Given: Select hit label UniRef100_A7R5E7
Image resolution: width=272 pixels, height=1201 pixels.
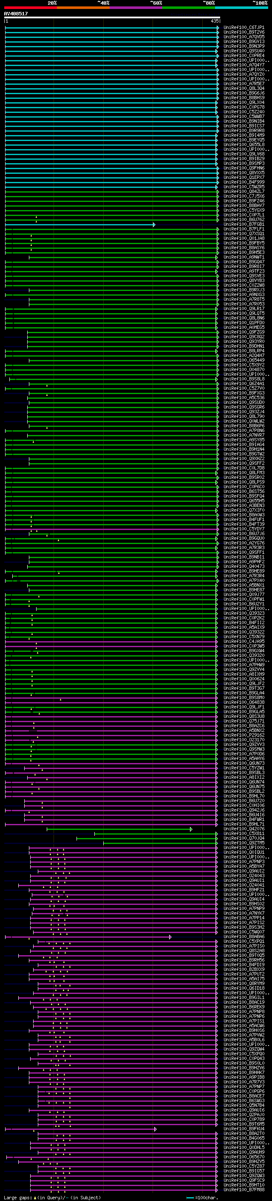Looking at the screenshot, I should [244, 84].
